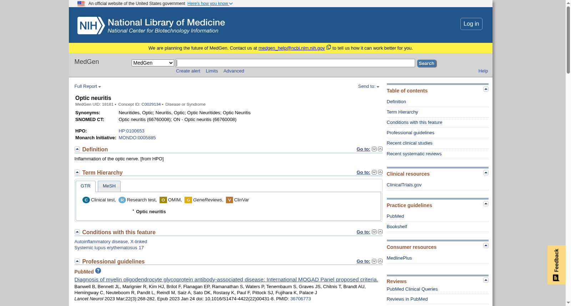Jump down arrow in Conditions with this feature

tap(374, 232)
